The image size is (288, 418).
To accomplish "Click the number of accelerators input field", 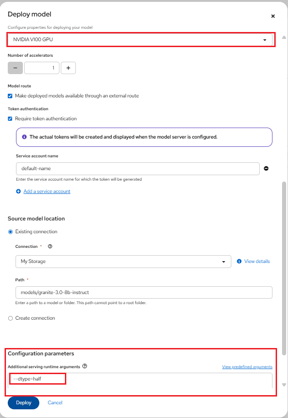I will click(x=42, y=68).
